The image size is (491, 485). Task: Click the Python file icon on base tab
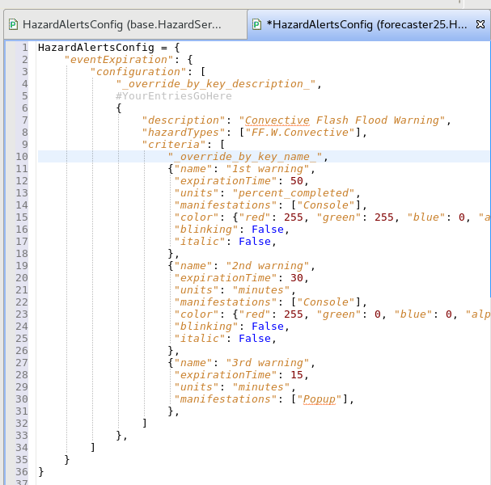(13, 24)
